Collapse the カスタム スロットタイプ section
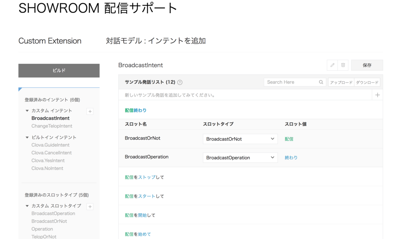This screenshot has width=399, height=239. 27,206
